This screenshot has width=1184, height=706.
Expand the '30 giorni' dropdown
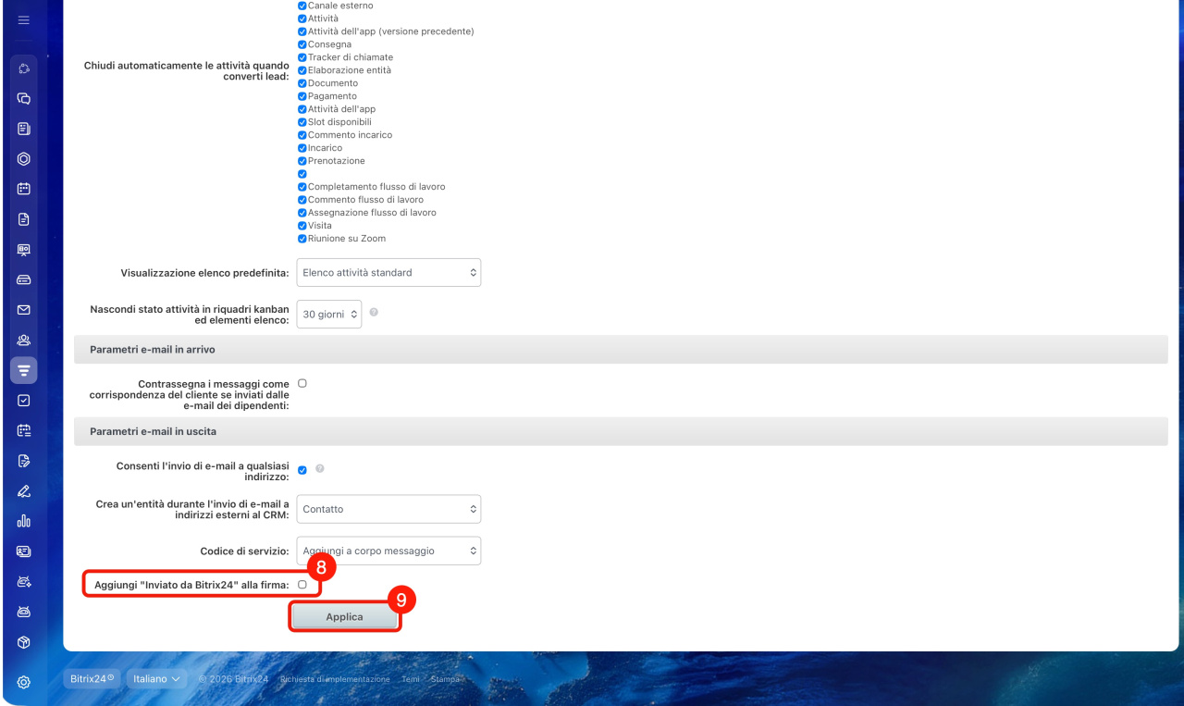(328, 315)
